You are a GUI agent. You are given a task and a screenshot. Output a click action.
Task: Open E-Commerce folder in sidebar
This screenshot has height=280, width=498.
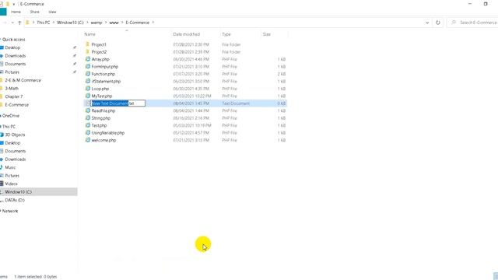tap(17, 105)
